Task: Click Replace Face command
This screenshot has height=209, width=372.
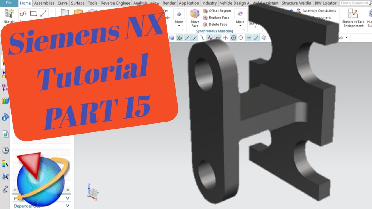Action: pyautogui.click(x=216, y=17)
